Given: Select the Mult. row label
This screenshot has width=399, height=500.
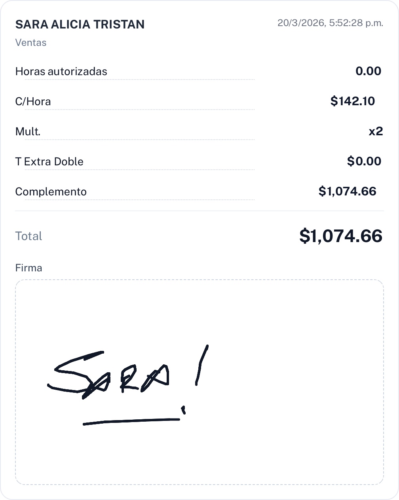Looking at the screenshot, I should click(x=28, y=132).
